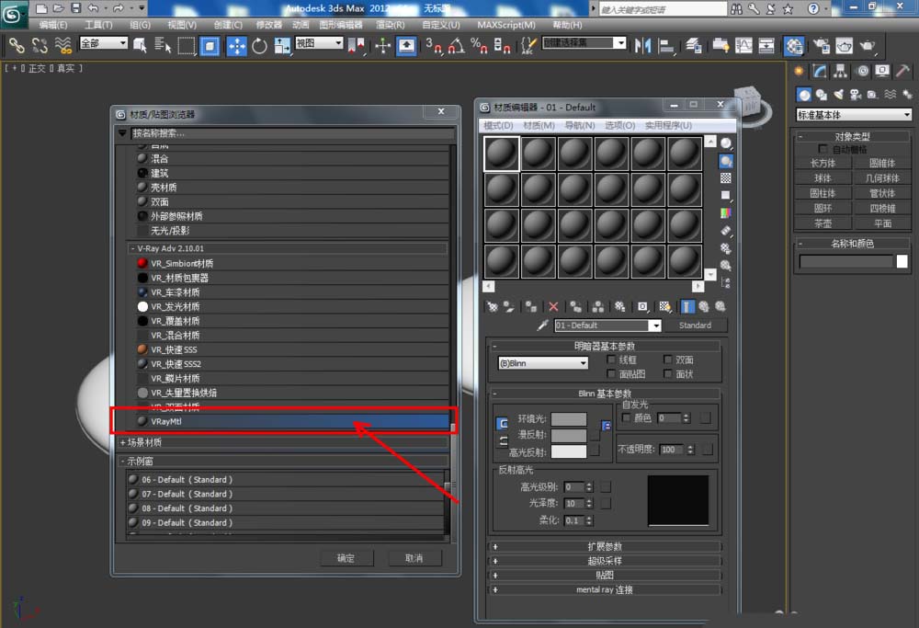Screen dimensions: 919x628
Task: Click 茶壶 (Teapot) object button
Action: click(x=823, y=223)
